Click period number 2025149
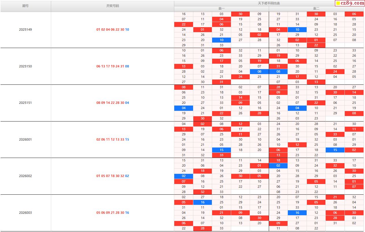This screenshot has height=232, width=365. click(x=25, y=30)
